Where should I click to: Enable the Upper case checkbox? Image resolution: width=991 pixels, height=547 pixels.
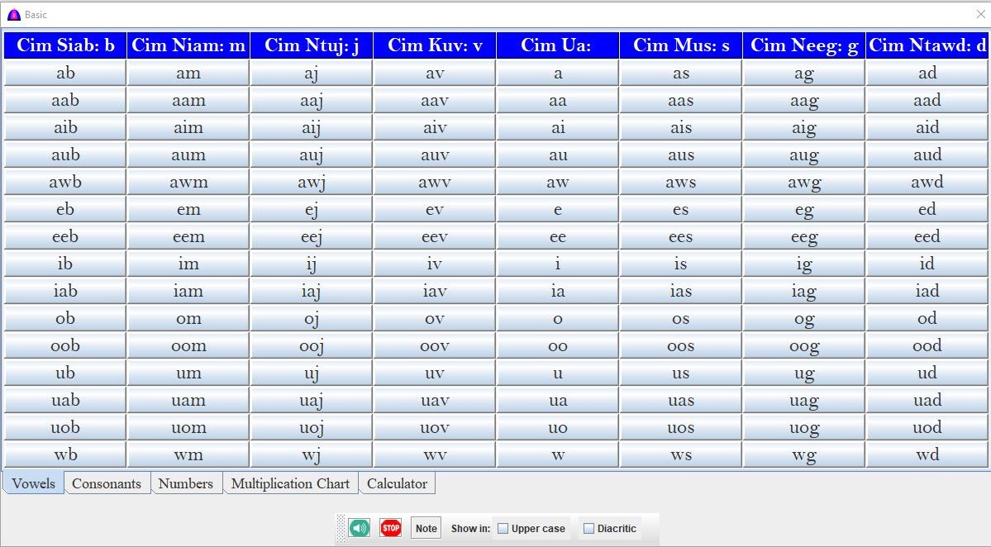pos(503,529)
